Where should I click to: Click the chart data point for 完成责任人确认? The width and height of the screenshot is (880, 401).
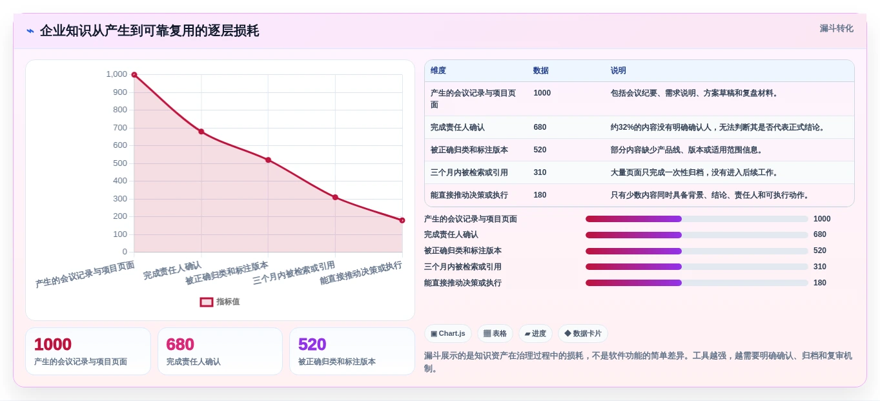click(201, 132)
